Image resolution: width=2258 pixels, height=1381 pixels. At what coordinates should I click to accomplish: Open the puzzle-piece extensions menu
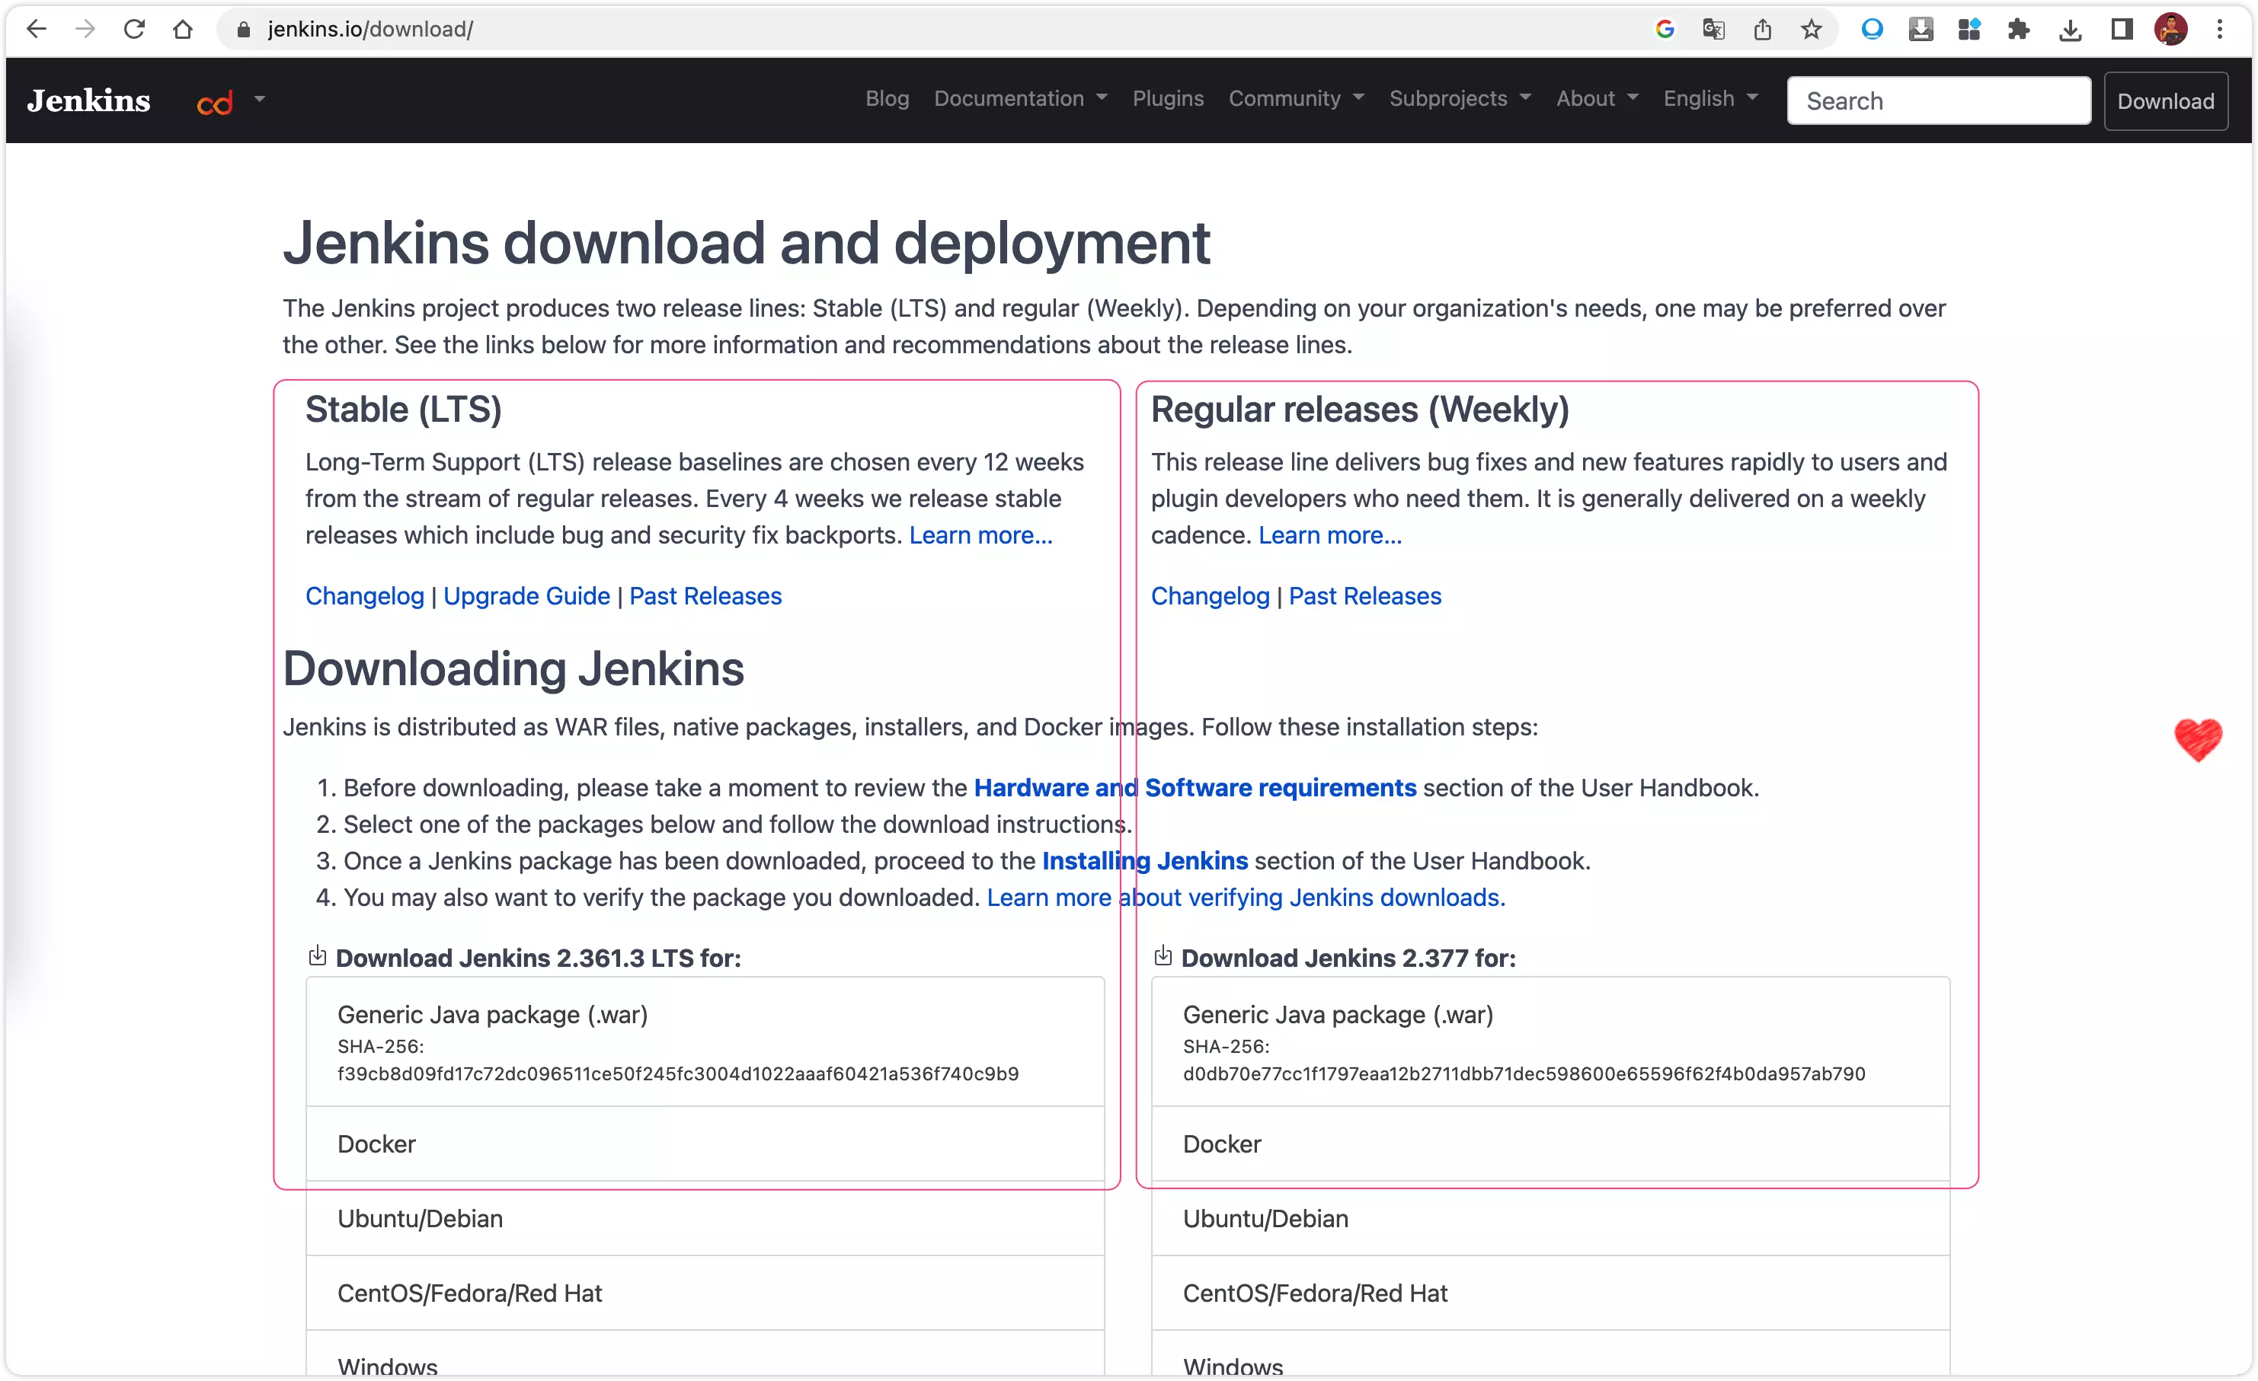(x=2018, y=29)
